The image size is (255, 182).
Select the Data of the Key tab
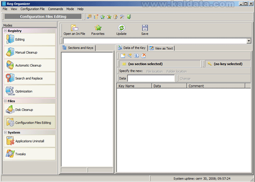click(x=131, y=48)
